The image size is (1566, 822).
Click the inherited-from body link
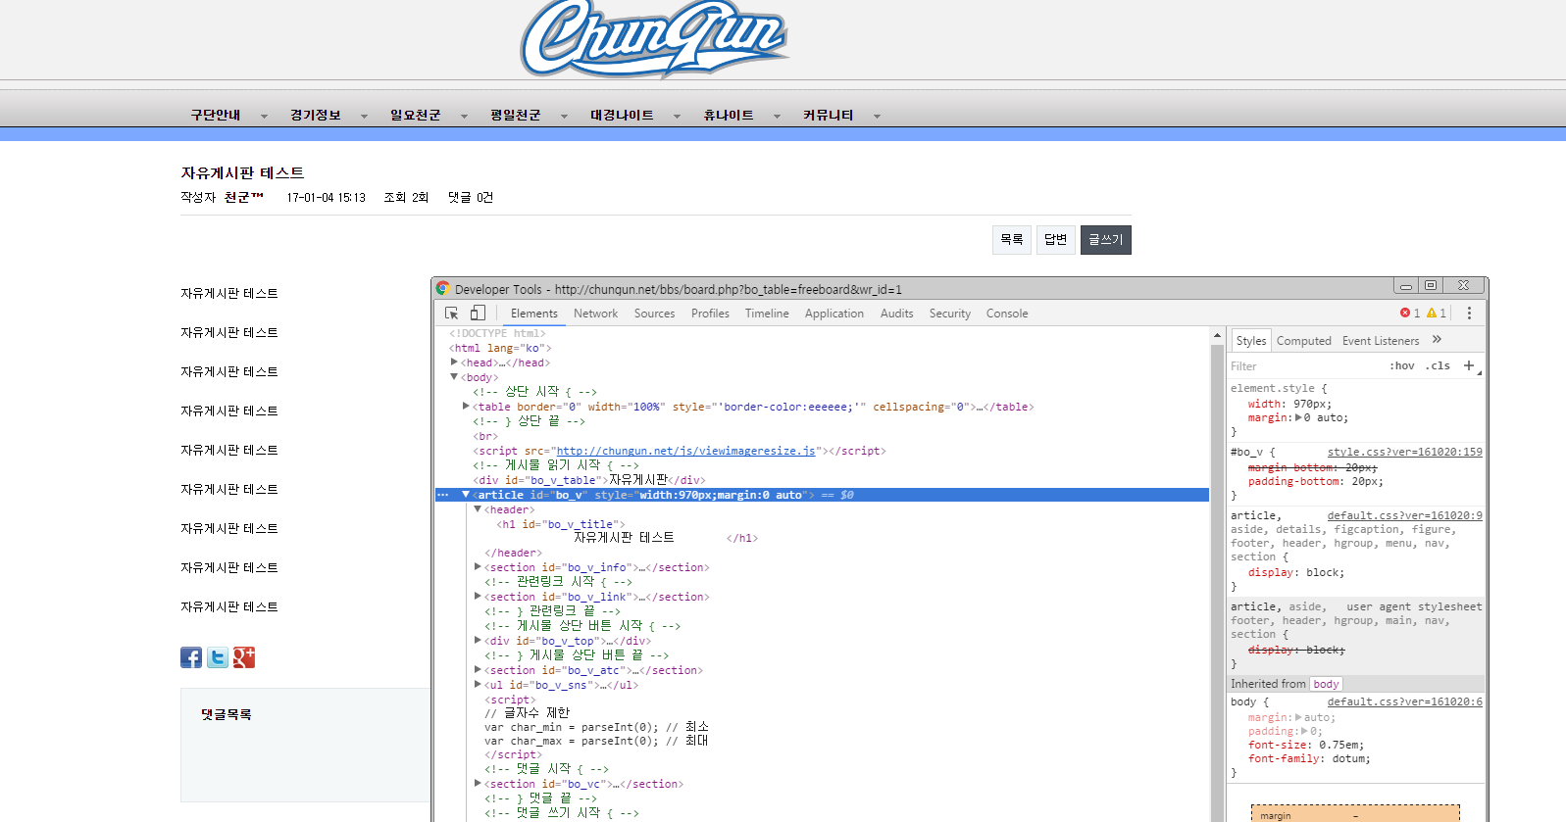click(1326, 684)
